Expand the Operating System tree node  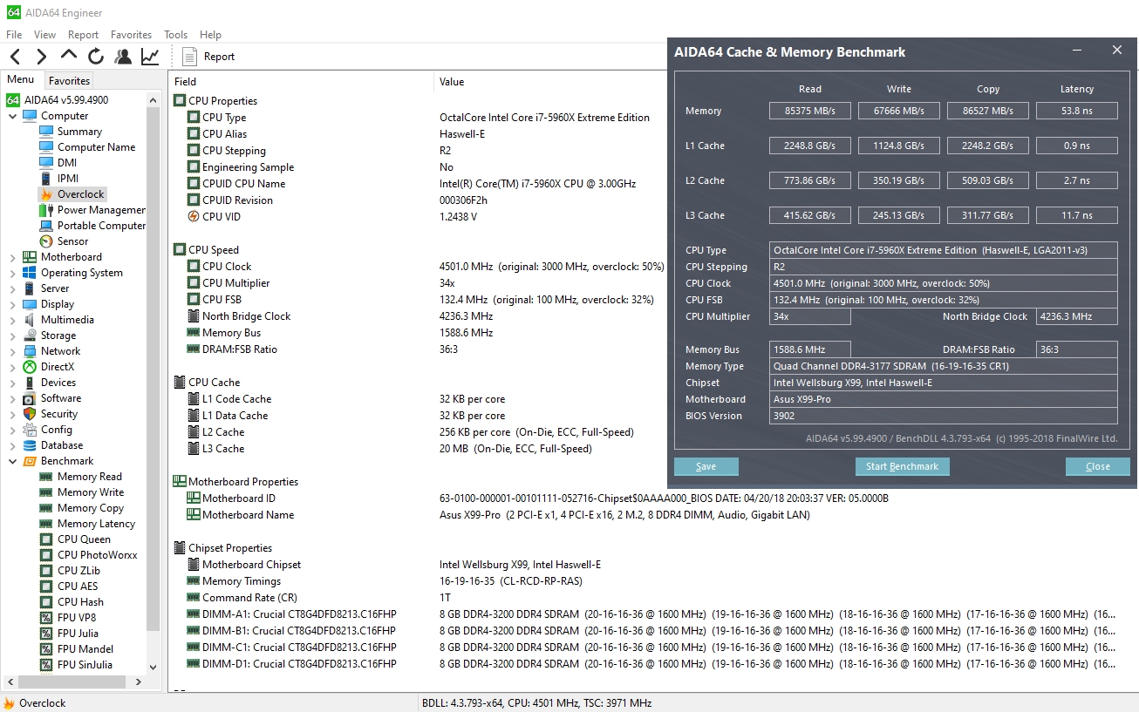[13, 273]
